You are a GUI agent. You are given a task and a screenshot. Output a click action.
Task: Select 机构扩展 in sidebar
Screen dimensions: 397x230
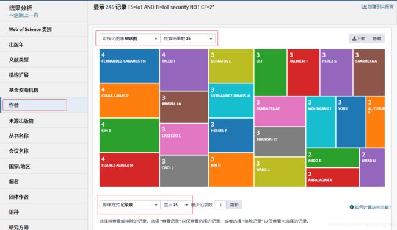(x=44, y=75)
